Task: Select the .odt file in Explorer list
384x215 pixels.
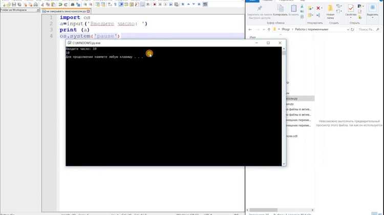Action: [292, 136]
